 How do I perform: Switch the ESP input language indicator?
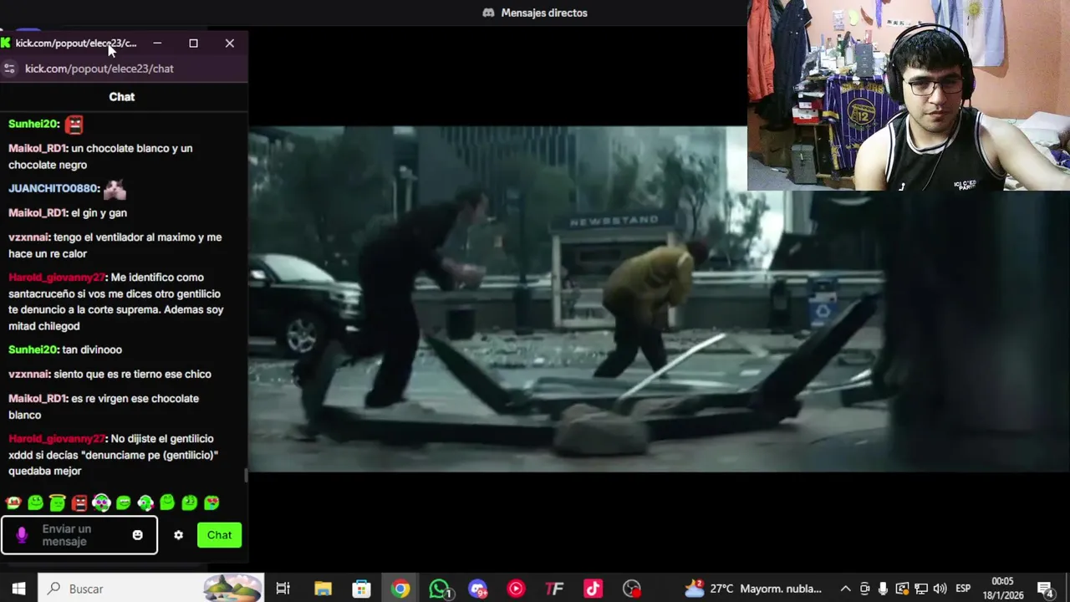tap(963, 589)
